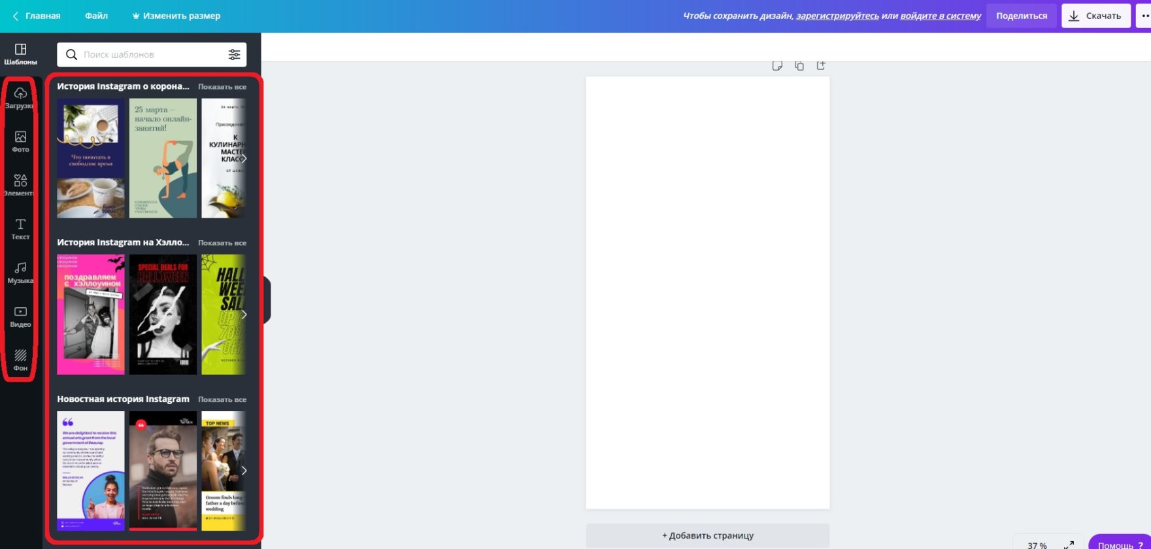Click the зарегистрируйтесь sign-up link
Viewport: 1151px width, 549px height.
[837, 16]
